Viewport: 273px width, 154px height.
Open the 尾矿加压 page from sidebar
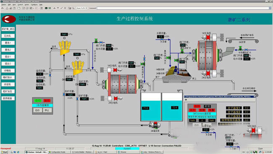click(8, 91)
